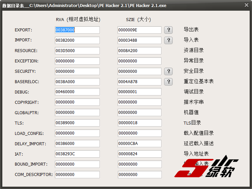Focus the COM_DESCRIPTOR RVA input

(x=77, y=175)
